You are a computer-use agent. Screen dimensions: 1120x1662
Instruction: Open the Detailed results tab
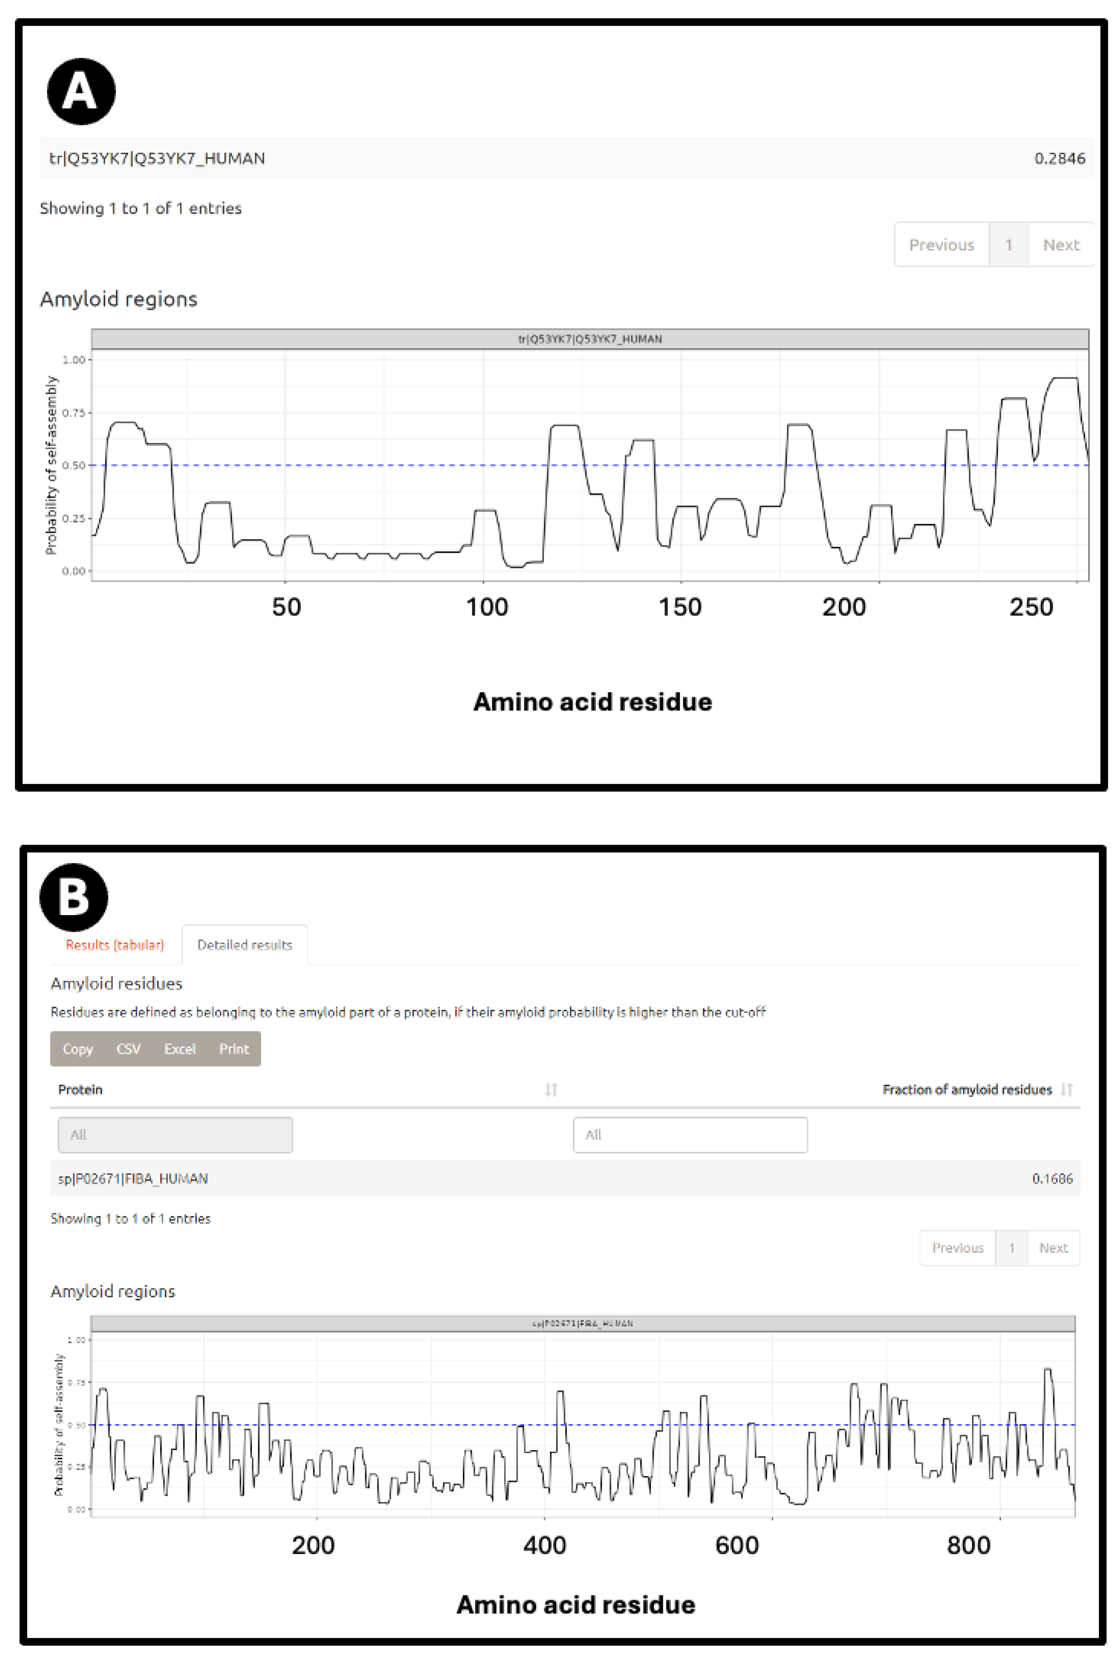pyautogui.click(x=244, y=945)
